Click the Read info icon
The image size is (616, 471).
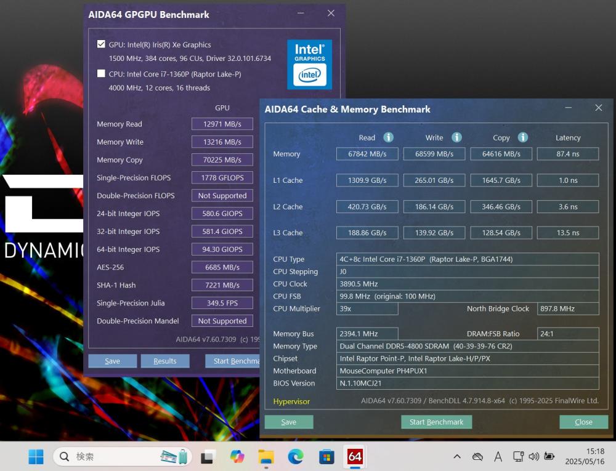coord(388,137)
